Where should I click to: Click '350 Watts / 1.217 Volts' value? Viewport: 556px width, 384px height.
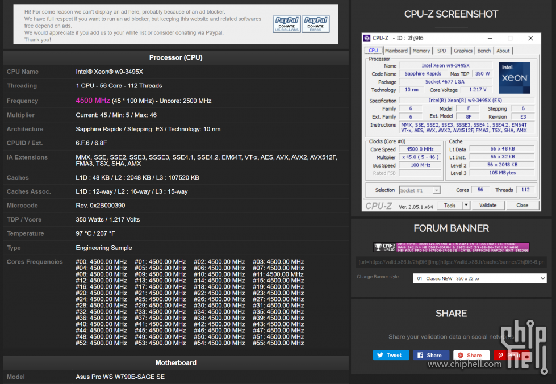tap(108, 219)
